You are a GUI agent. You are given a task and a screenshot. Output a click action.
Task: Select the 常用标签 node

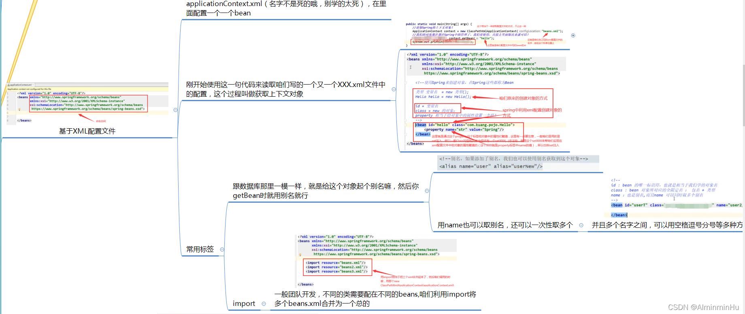200,250
